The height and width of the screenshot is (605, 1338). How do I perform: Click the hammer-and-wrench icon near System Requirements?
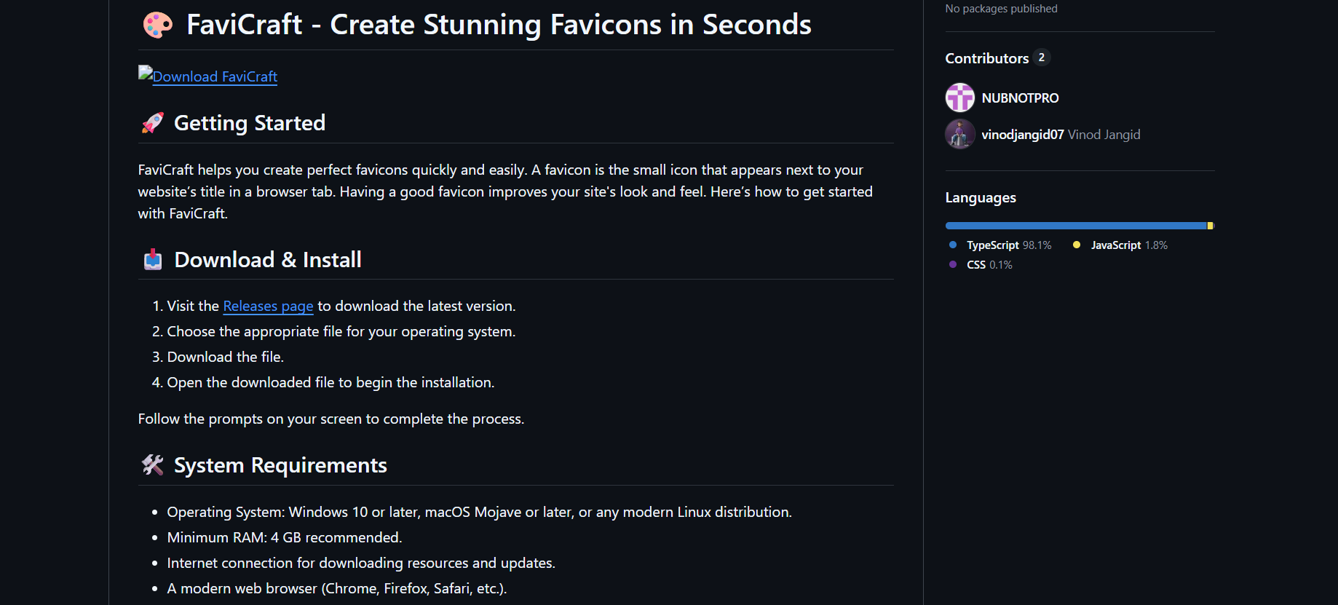click(x=151, y=464)
